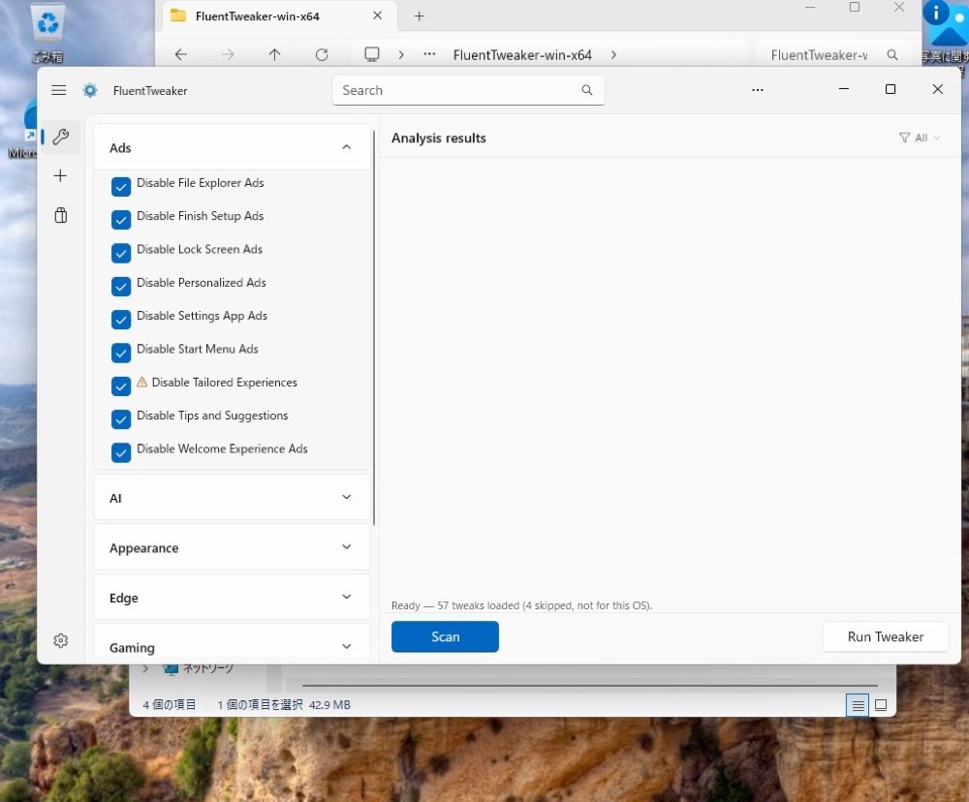
Task: Open the FluentTweaker hamburger navigation menu
Action: [x=59, y=90]
